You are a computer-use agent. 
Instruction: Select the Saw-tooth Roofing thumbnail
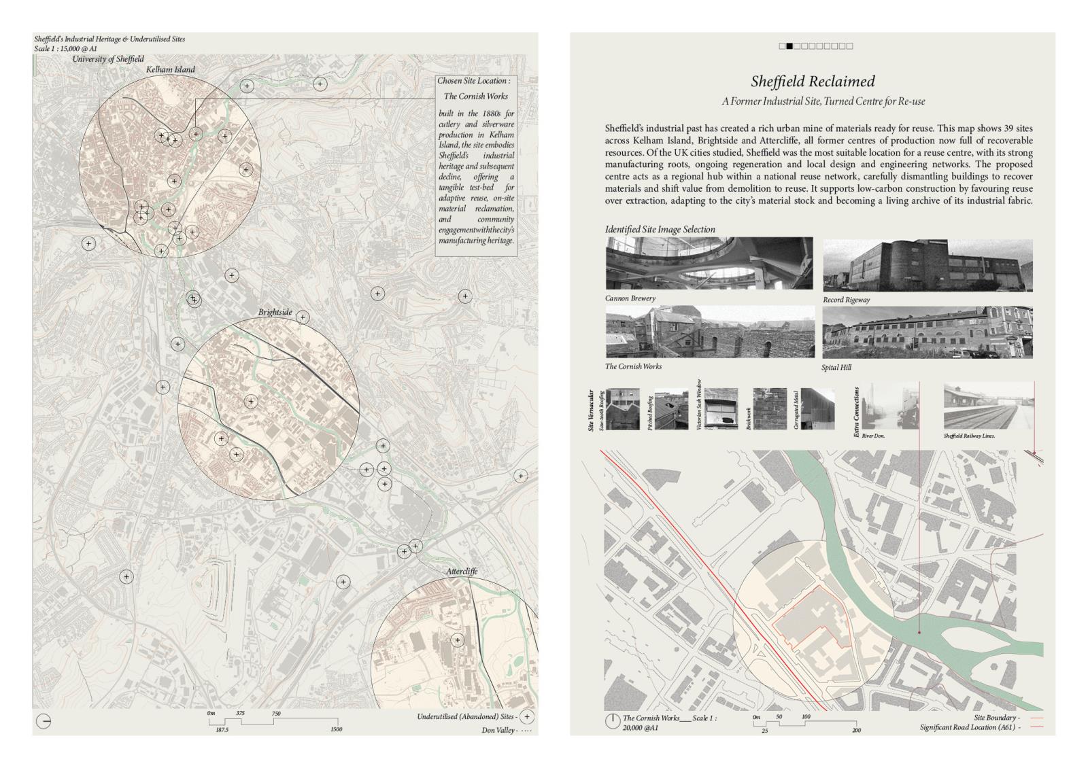pos(622,408)
